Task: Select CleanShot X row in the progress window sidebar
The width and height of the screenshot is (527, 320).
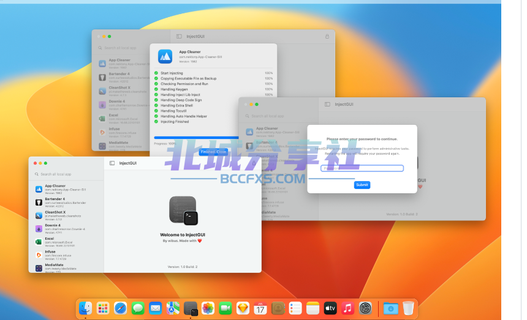Action: [x=123, y=91]
